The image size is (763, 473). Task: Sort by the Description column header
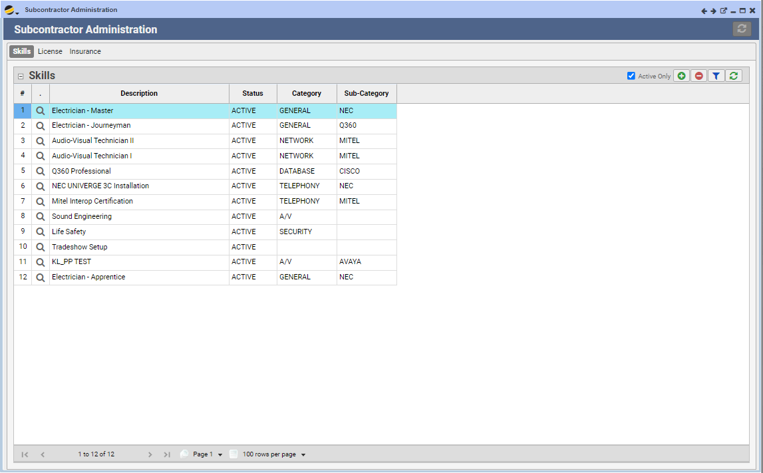[139, 93]
